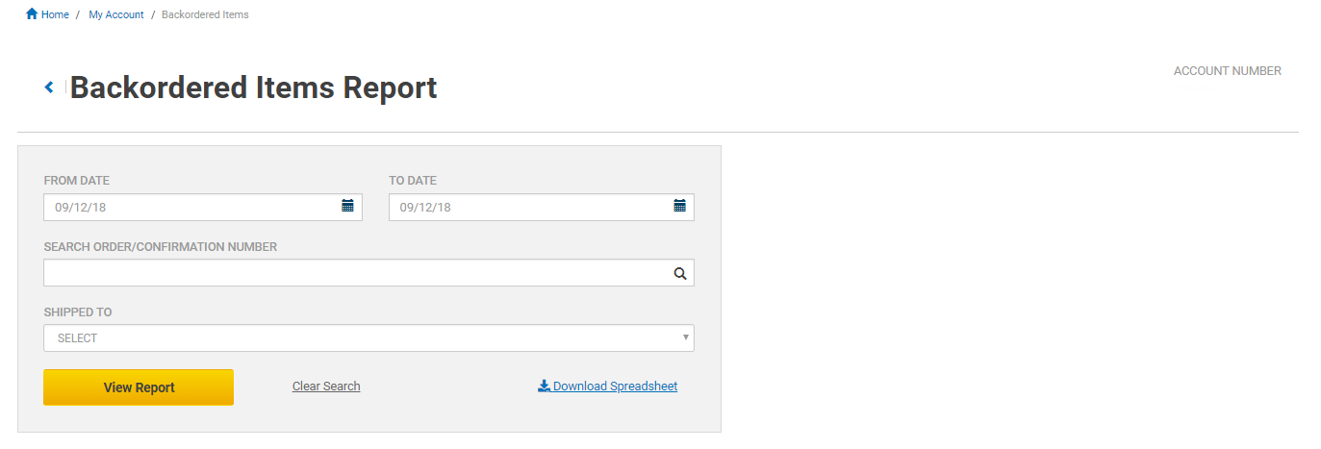Click the Download Spreadsheet link text
The width and height of the screenshot is (1321, 449).
tap(615, 387)
